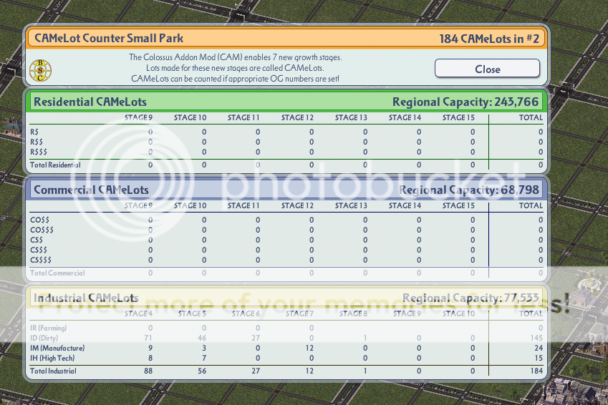The image size is (608, 405).
Task: Click Total Industrial Stage 4 value '88'
Action: 148,371
